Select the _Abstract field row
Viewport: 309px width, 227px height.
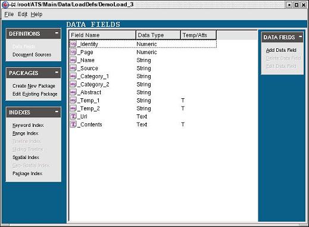pos(143,92)
